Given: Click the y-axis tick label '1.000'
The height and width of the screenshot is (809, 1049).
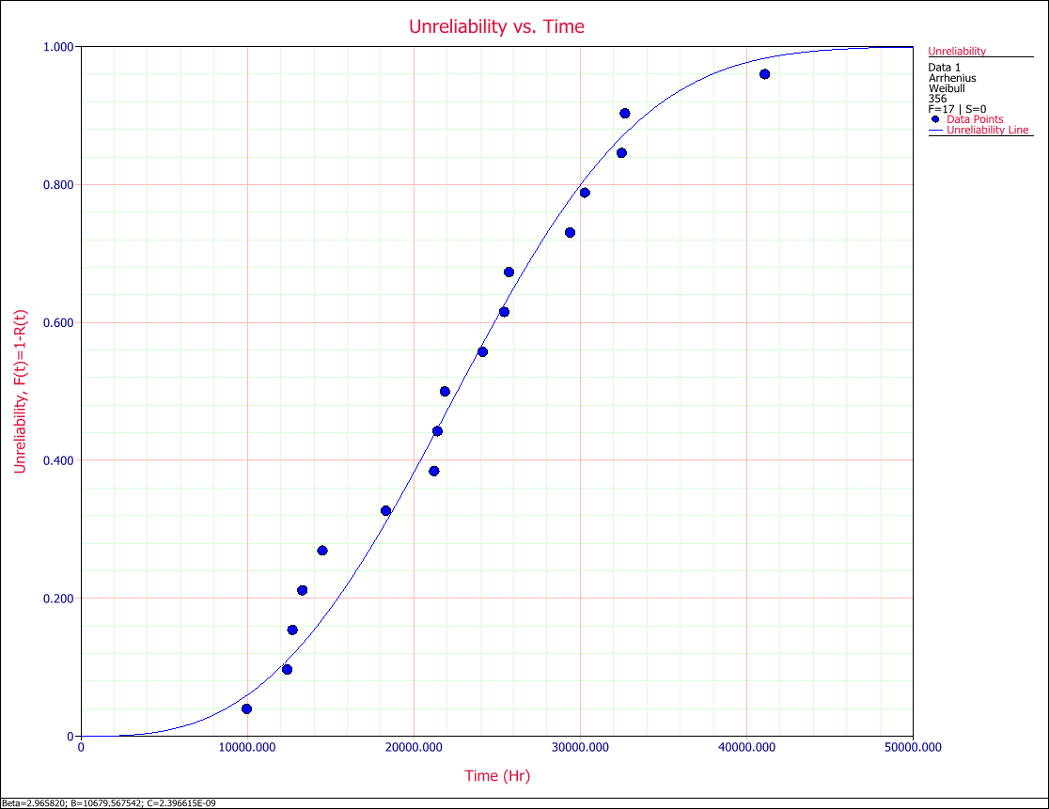Looking at the screenshot, I should [x=58, y=48].
